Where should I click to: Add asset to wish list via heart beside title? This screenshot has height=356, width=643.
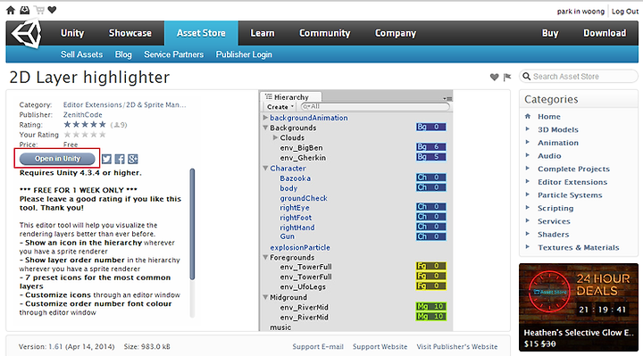point(494,77)
